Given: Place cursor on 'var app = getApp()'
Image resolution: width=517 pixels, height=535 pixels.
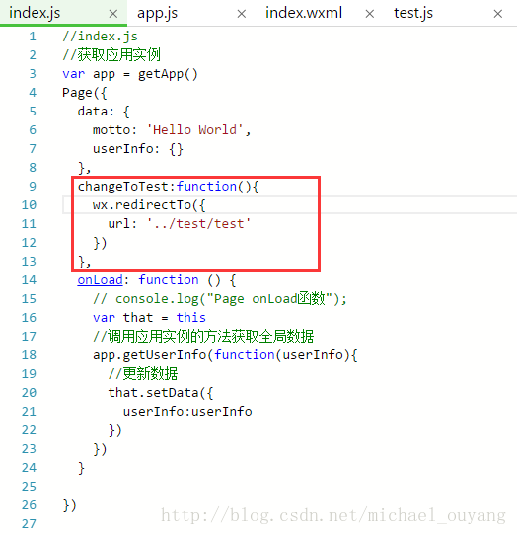Looking at the screenshot, I should click(130, 74).
